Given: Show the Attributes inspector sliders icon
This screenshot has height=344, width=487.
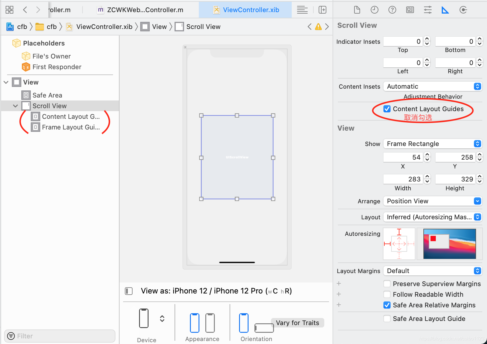Looking at the screenshot, I should pyautogui.click(x=428, y=10).
